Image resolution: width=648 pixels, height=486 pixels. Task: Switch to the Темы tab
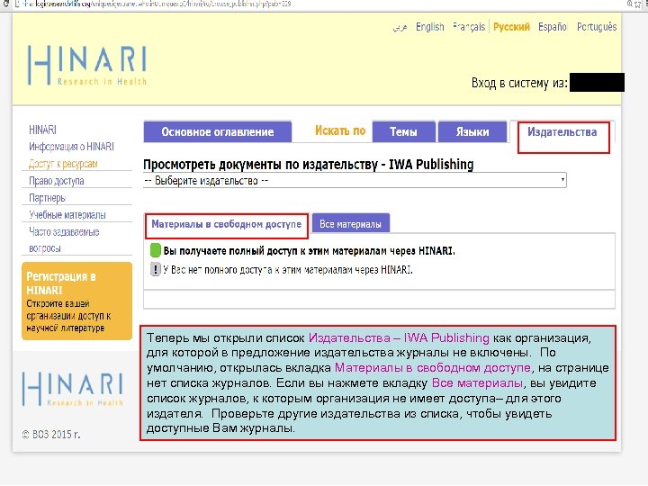403,131
